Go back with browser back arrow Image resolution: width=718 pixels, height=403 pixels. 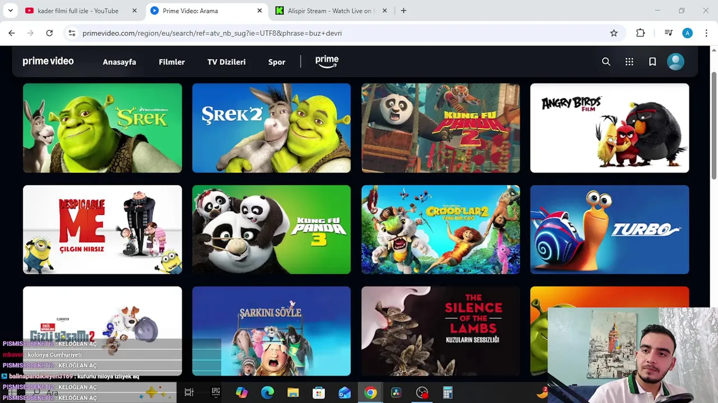click(12, 33)
